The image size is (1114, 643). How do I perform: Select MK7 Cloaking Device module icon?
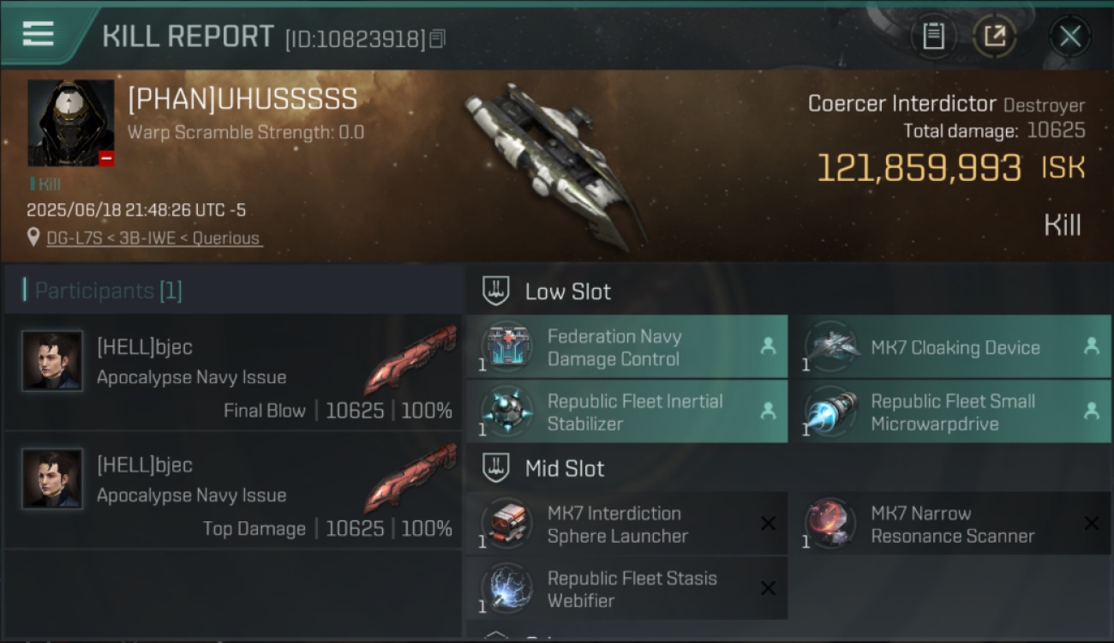pos(830,347)
